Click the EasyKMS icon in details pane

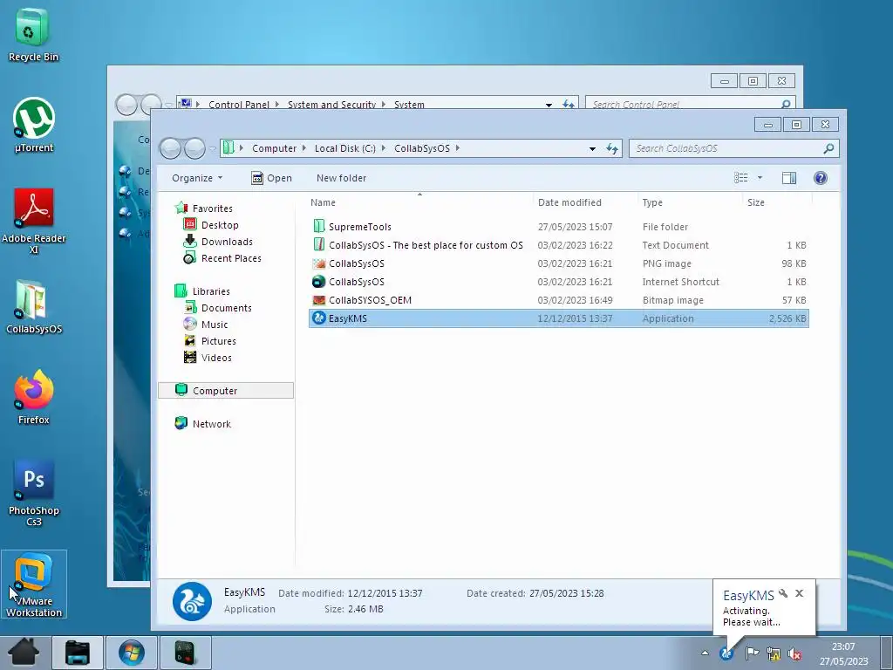192,601
